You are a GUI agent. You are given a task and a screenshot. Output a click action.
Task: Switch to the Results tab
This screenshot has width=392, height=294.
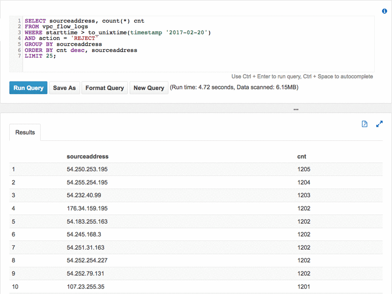tap(25, 132)
